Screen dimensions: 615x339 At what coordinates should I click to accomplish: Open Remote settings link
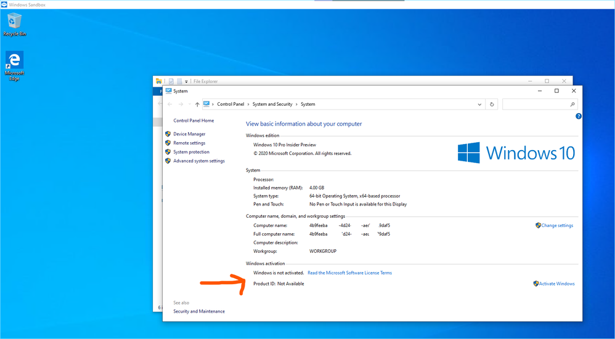tap(189, 143)
